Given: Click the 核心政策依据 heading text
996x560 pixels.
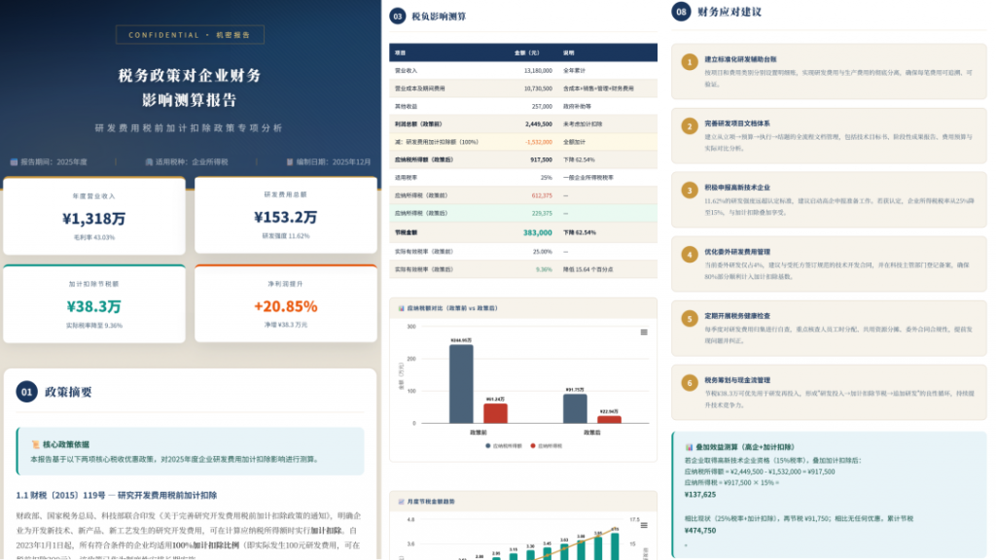Looking at the screenshot, I should [x=66, y=444].
